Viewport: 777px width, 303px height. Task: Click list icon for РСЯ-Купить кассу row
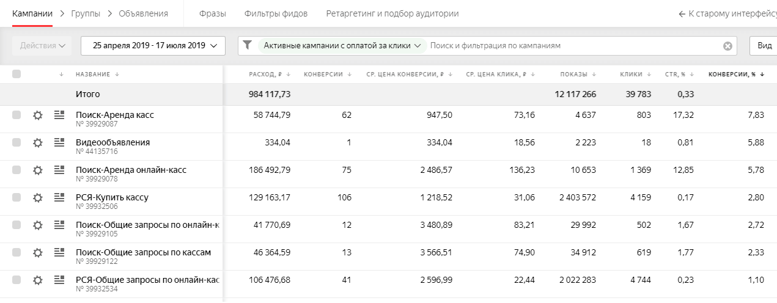[59, 197]
